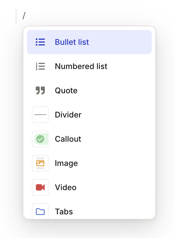The width and height of the screenshot is (175, 238).
Task: Click the red video camera icon
Action: [40, 187]
